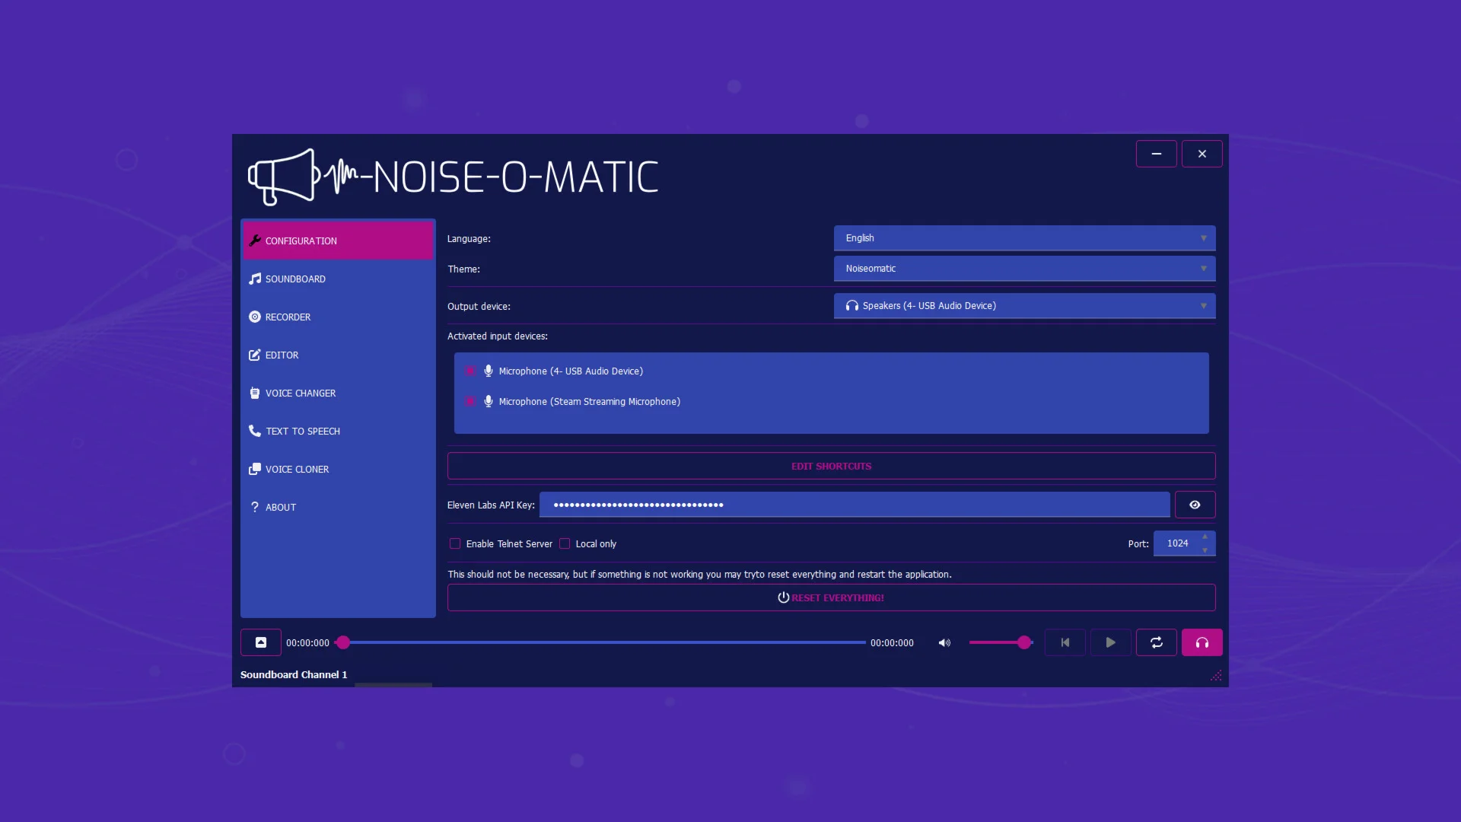
Task: Open the Voice Cloner section
Action: pyautogui.click(x=297, y=469)
